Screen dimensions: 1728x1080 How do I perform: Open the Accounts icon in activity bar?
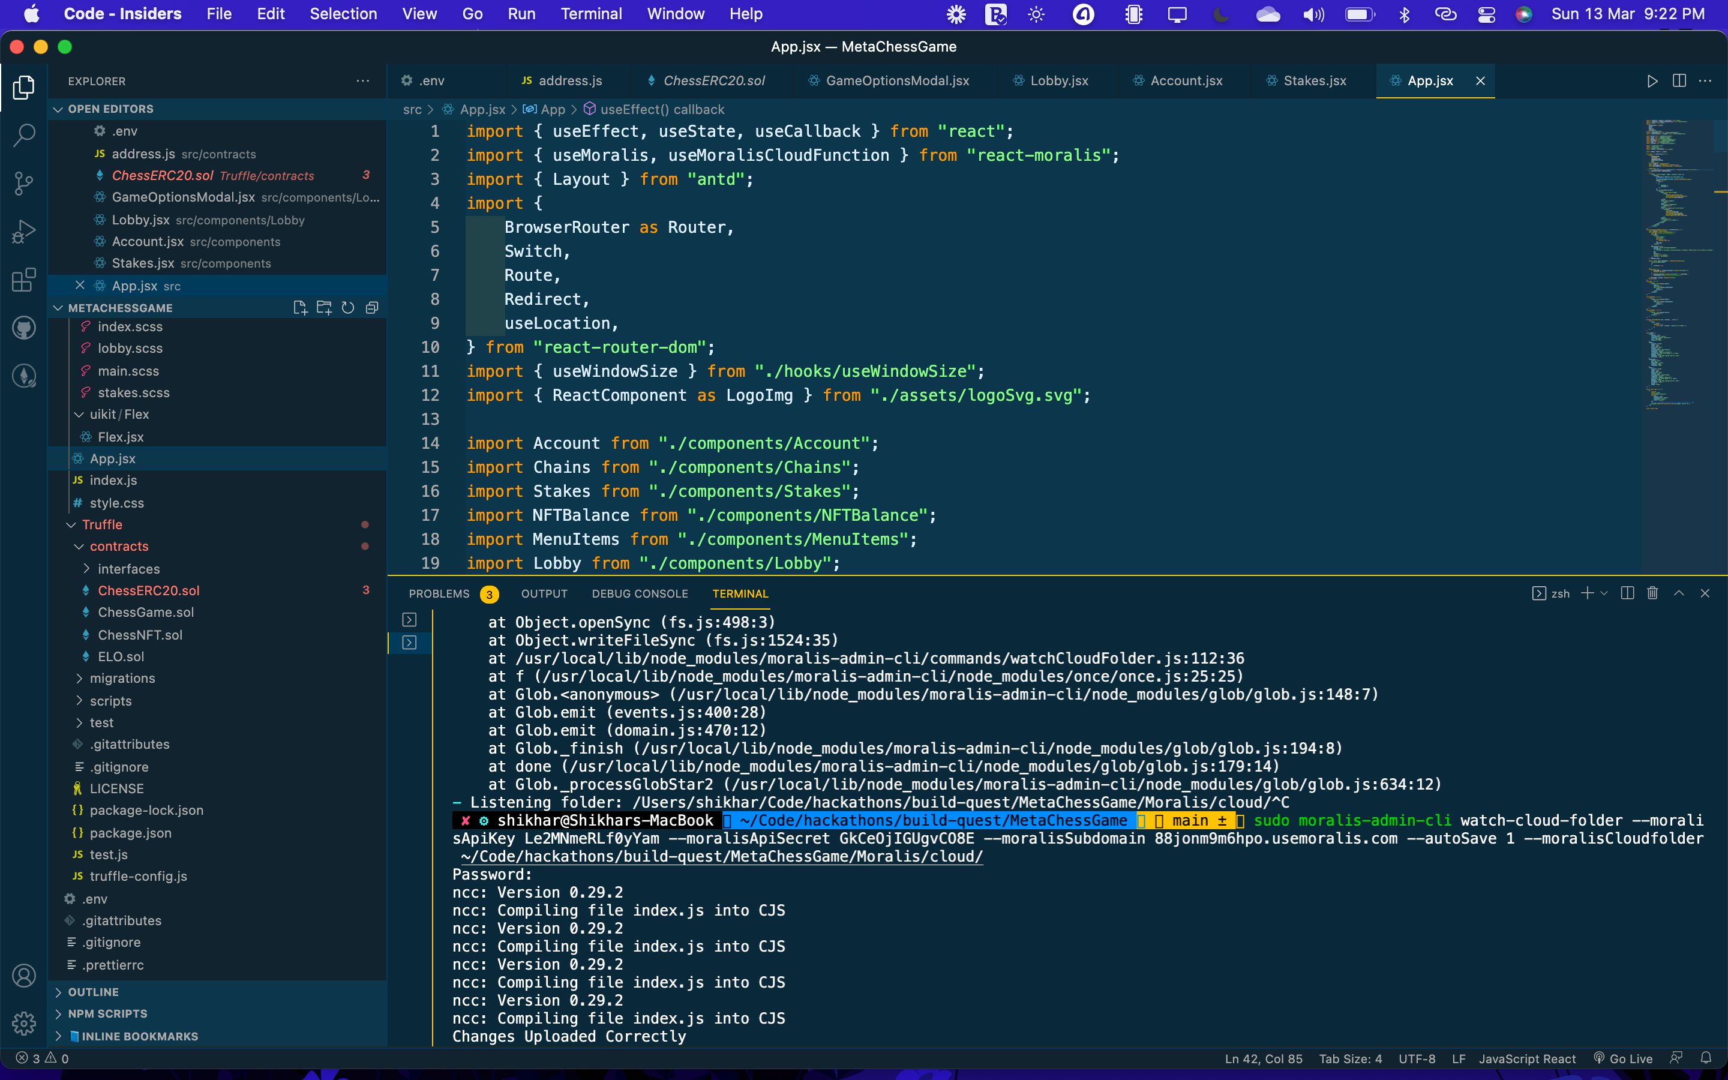tap(23, 975)
